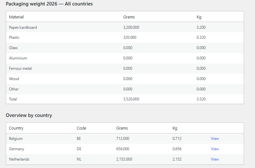Click the Grams header in country table
The height and width of the screenshot is (168, 255).
(x=122, y=128)
